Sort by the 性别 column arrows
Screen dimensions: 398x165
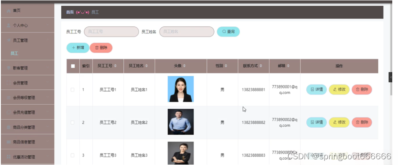click(x=226, y=66)
